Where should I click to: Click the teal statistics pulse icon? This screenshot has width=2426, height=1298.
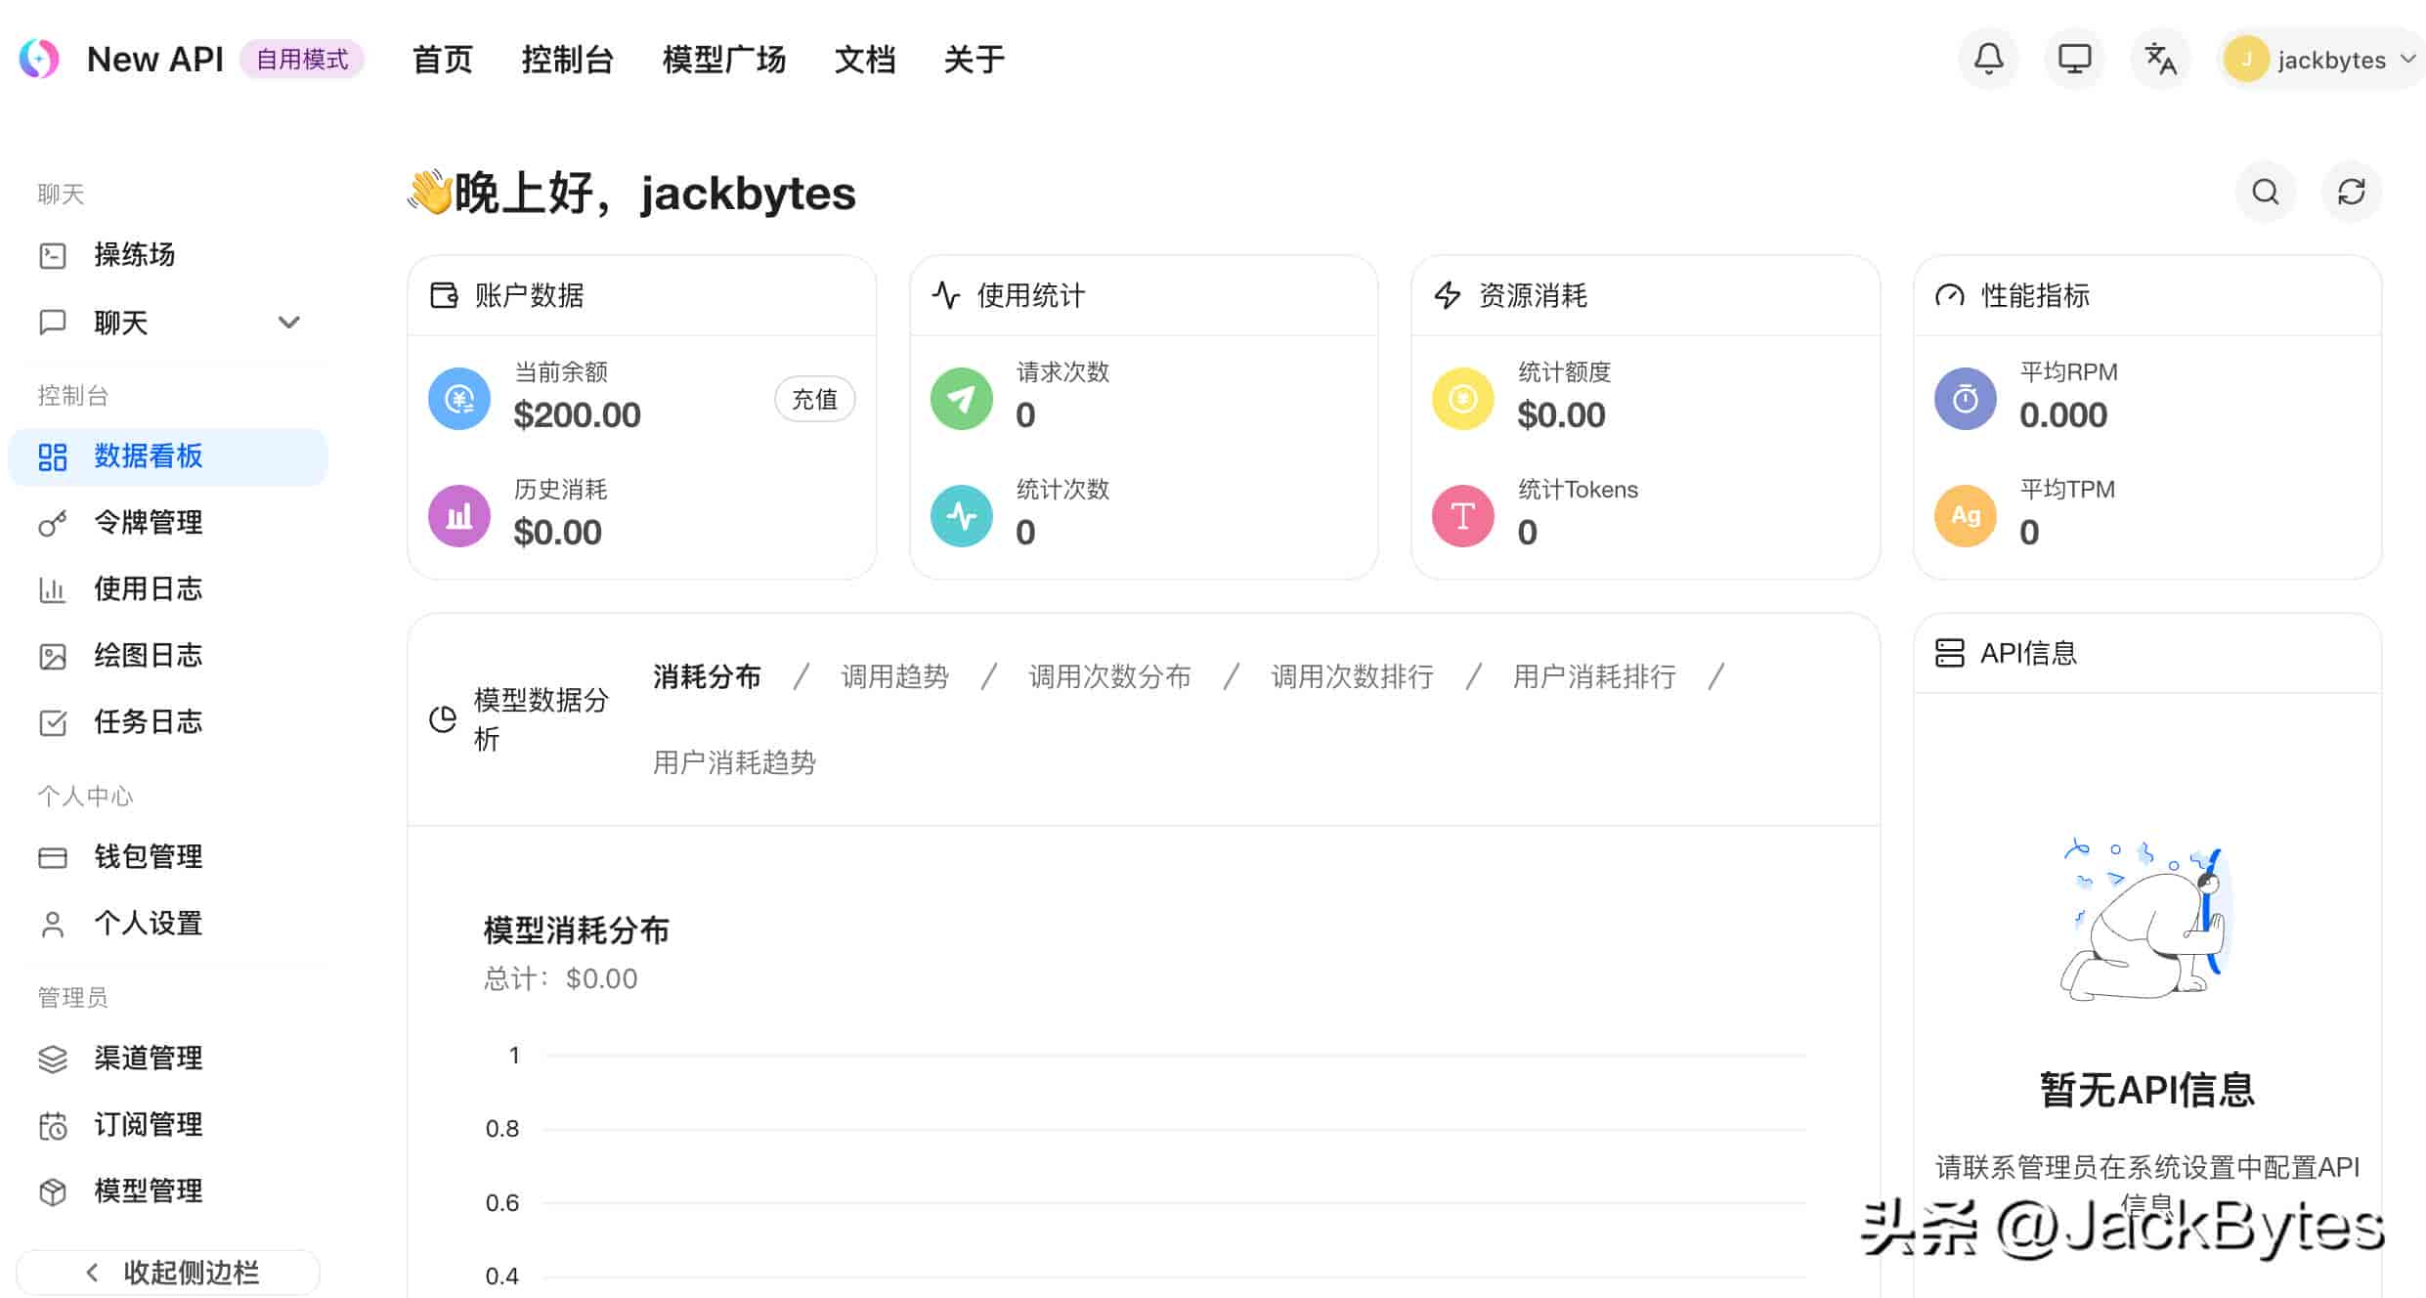click(962, 516)
